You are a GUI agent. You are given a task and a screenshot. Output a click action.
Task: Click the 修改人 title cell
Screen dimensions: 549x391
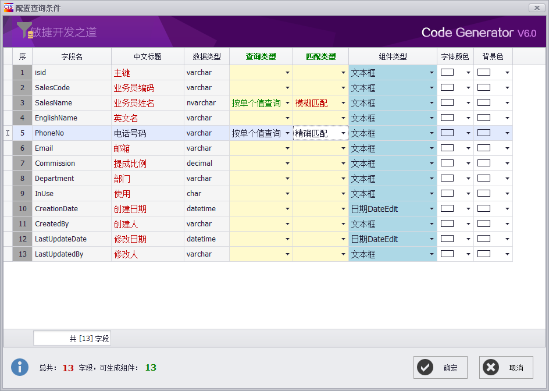(148, 254)
